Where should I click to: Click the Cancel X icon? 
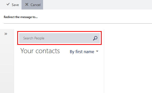[27, 5]
